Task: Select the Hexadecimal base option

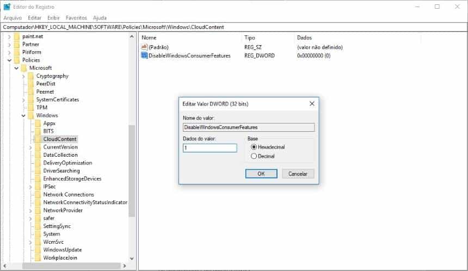Action: point(254,147)
